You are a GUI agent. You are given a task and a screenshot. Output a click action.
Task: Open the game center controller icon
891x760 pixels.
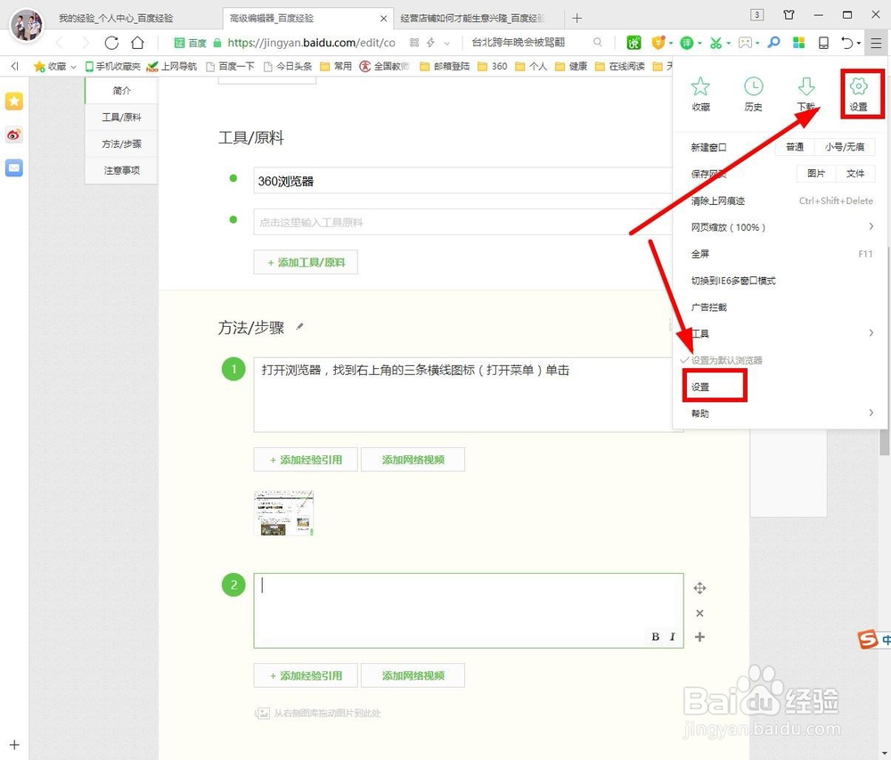tap(744, 42)
